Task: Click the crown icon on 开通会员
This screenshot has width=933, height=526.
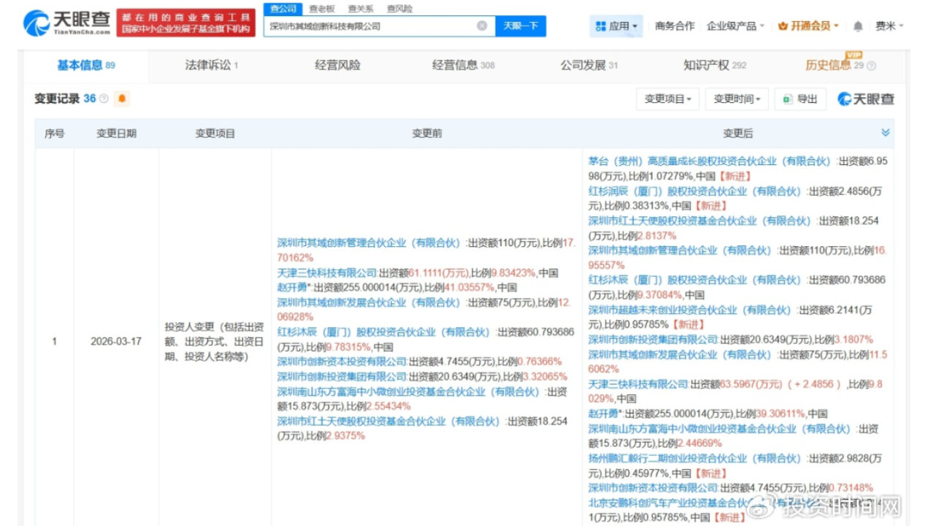Action: point(782,25)
